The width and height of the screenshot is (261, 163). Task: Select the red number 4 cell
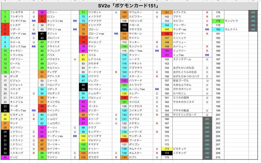pos(5,25)
